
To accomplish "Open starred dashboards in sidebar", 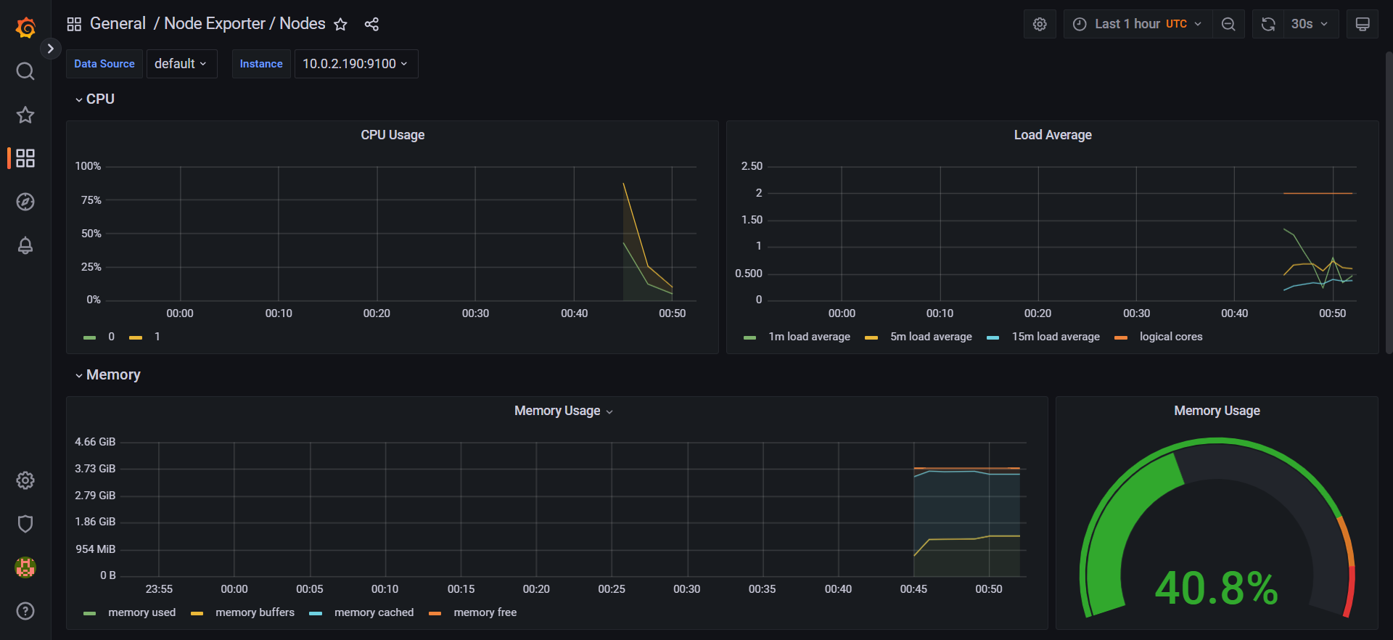I will [x=25, y=115].
